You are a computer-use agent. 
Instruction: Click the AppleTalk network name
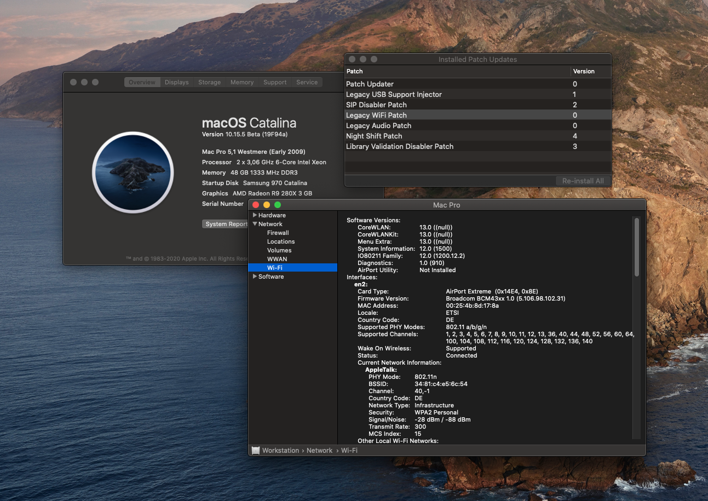click(x=381, y=370)
